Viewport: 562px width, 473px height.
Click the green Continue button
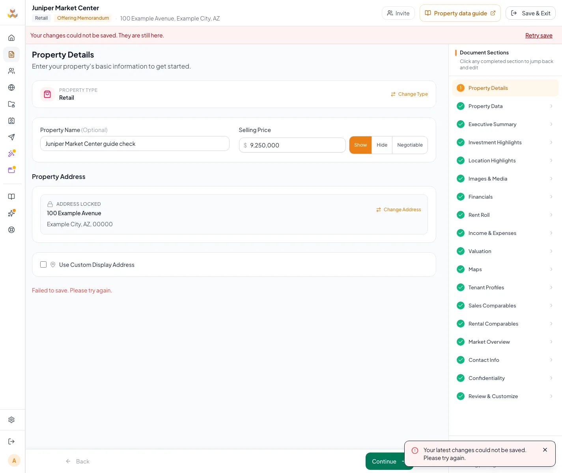pyautogui.click(x=385, y=461)
